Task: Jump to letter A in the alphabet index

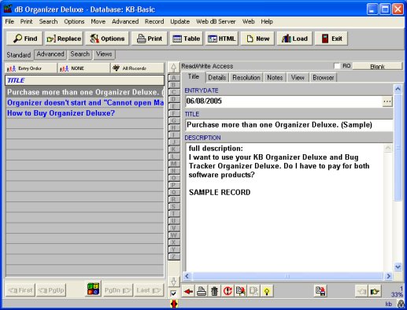Action: [173, 78]
